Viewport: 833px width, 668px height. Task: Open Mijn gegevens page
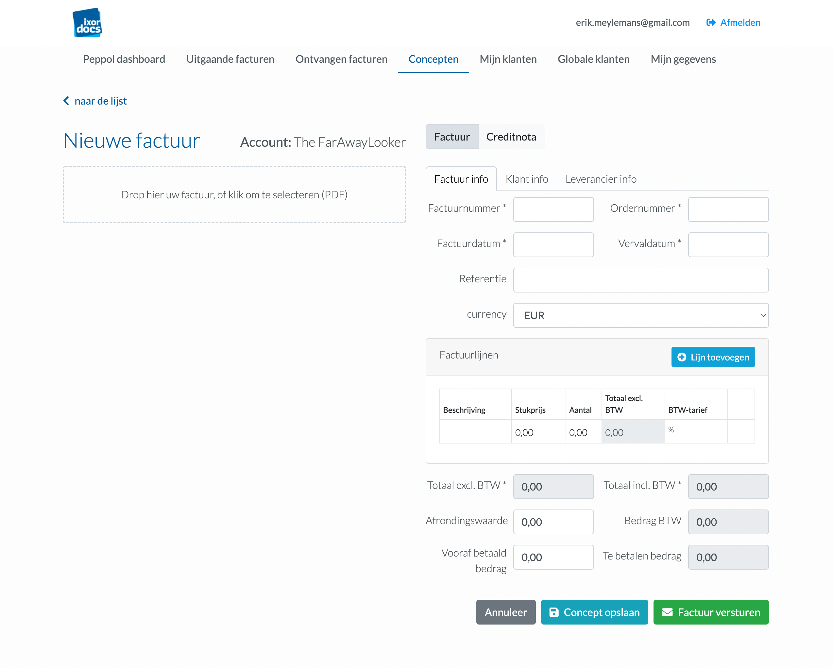pyautogui.click(x=683, y=59)
